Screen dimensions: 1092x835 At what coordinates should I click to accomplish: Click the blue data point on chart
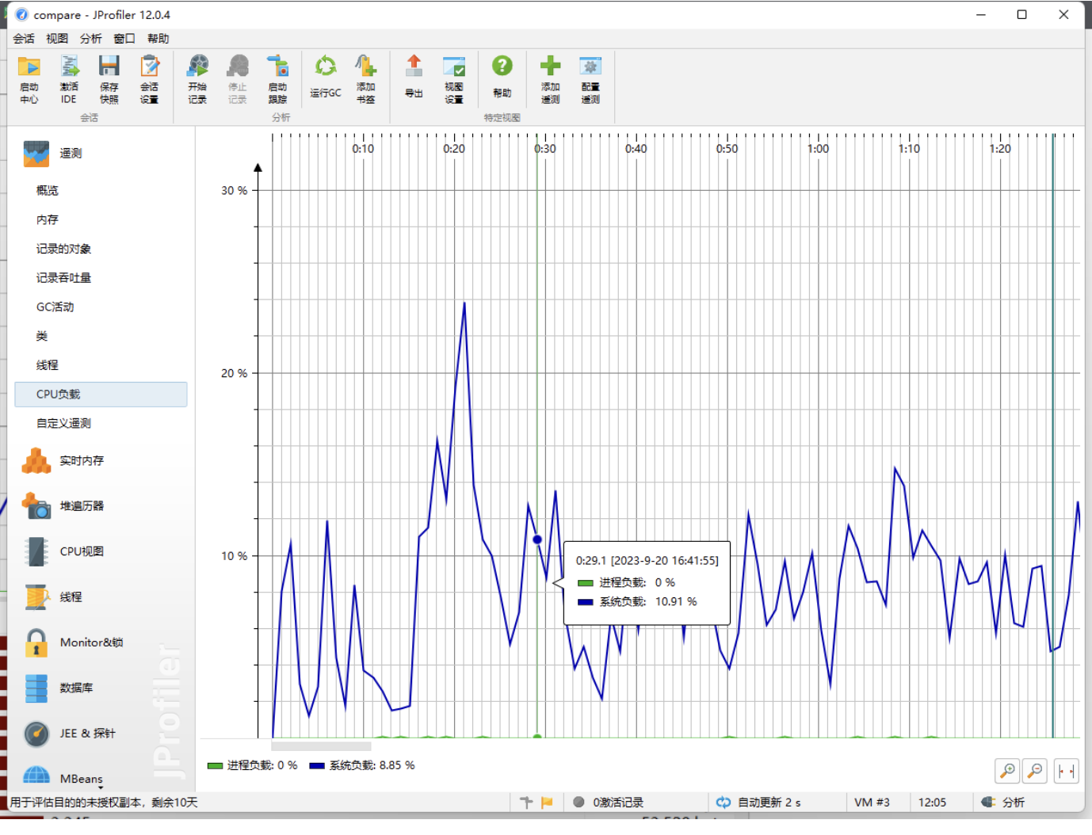click(537, 540)
